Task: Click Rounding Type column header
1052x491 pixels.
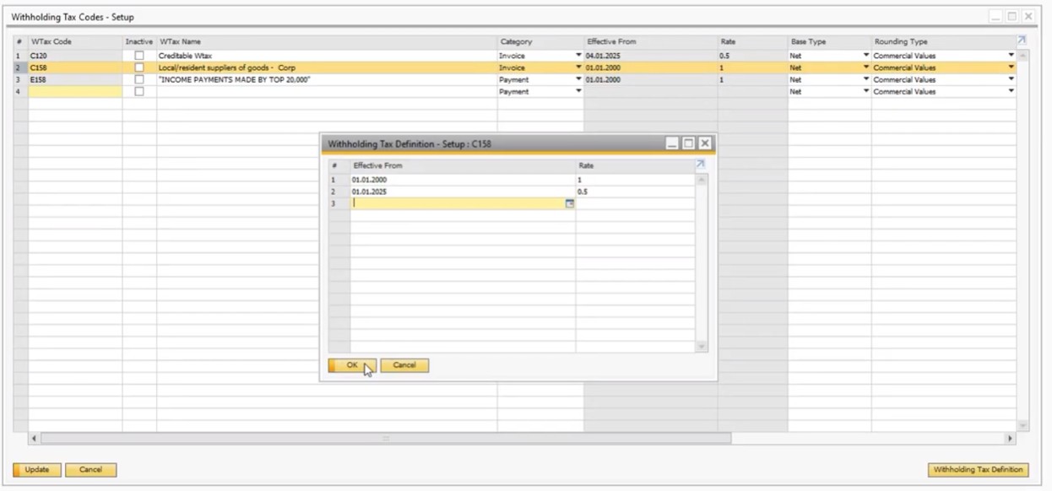Action: 944,41
